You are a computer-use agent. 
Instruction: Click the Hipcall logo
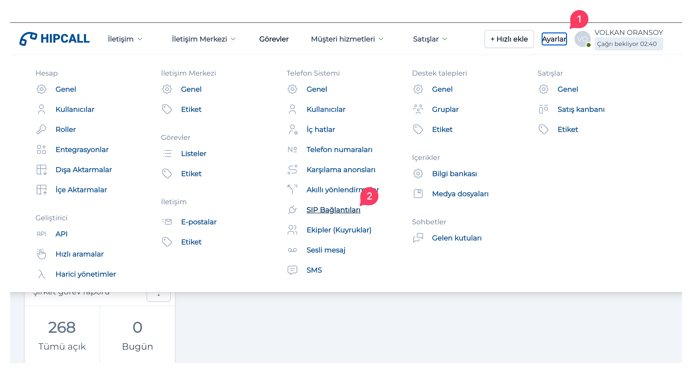click(x=54, y=39)
